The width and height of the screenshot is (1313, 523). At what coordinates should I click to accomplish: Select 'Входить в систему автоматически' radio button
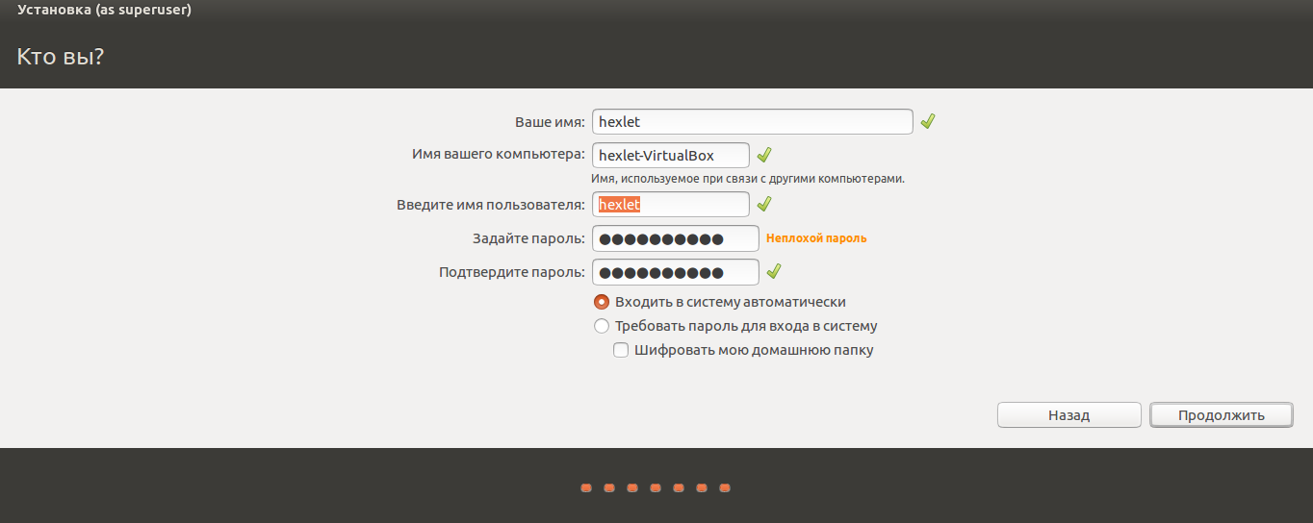coord(602,302)
